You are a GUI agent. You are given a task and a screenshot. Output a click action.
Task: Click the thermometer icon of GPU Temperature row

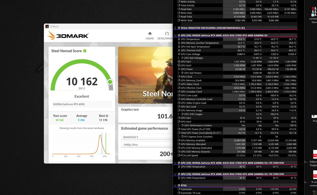coord(179,39)
